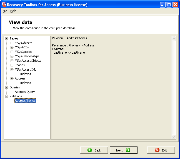Image resolution: width=180 pixels, height=159 pixels.
Task: Select MSysObjects in the tree
Action: [23, 43]
